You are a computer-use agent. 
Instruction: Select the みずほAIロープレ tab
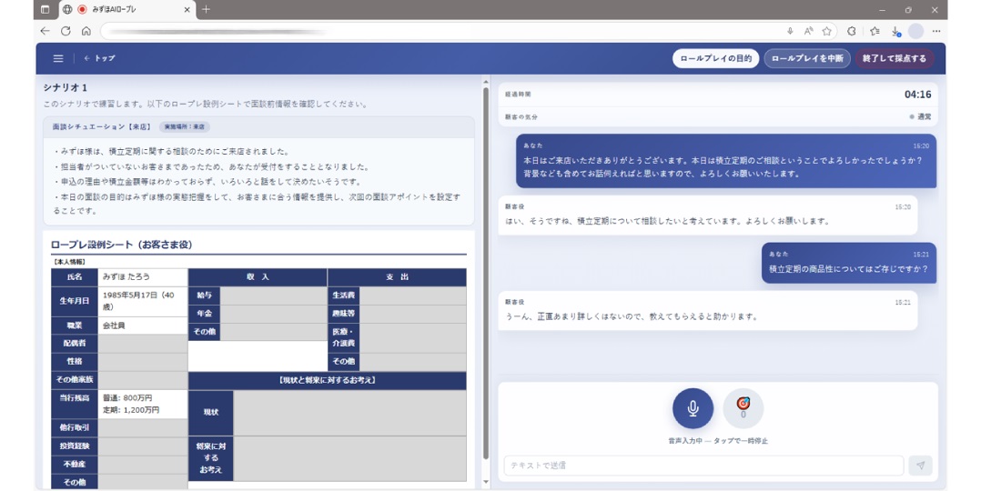click(x=126, y=9)
